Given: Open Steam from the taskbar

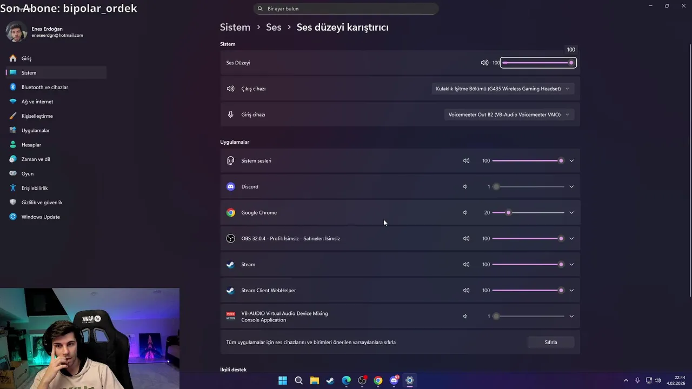Looking at the screenshot, I should tap(330, 380).
